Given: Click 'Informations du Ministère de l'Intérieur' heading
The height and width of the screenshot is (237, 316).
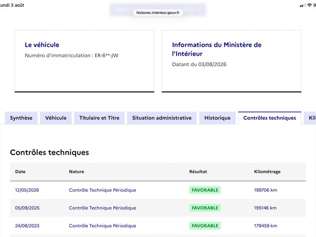Looking at the screenshot, I should coord(216,49).
